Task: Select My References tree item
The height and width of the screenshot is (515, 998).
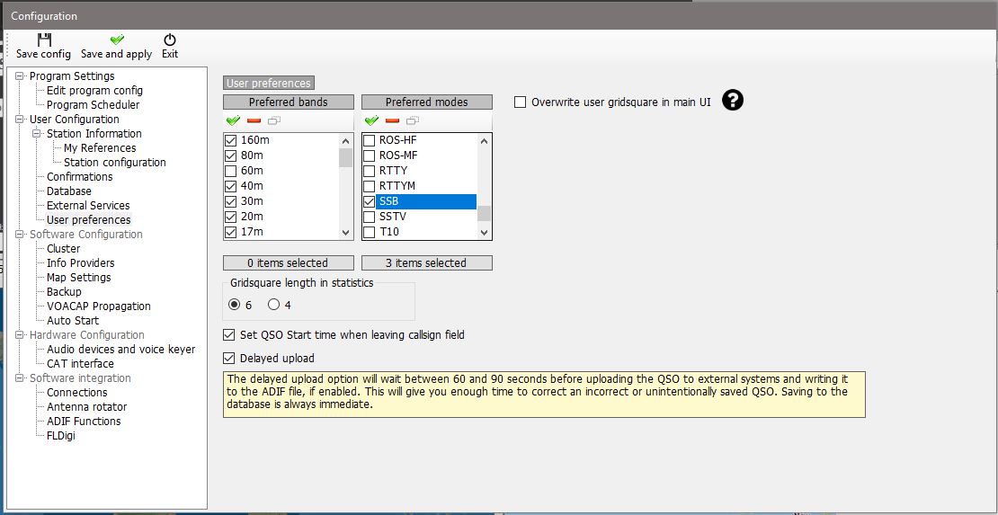Action: point(100,147)
